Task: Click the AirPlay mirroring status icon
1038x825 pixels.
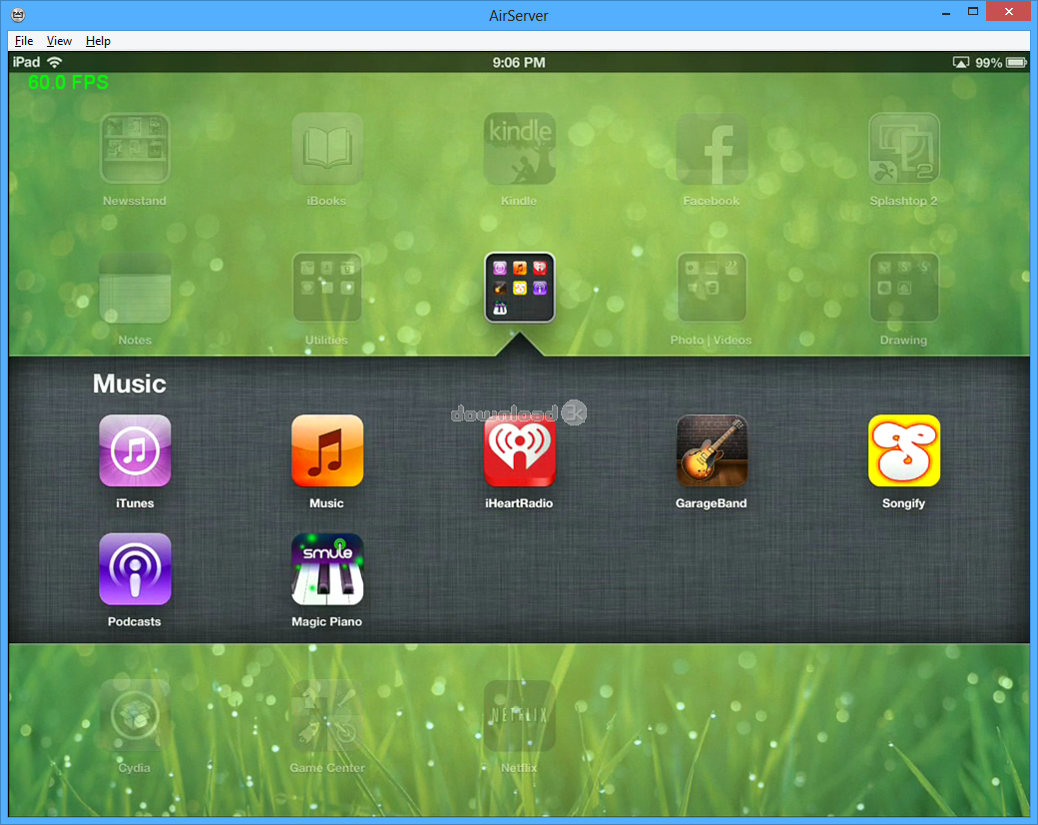Action: 960,63
